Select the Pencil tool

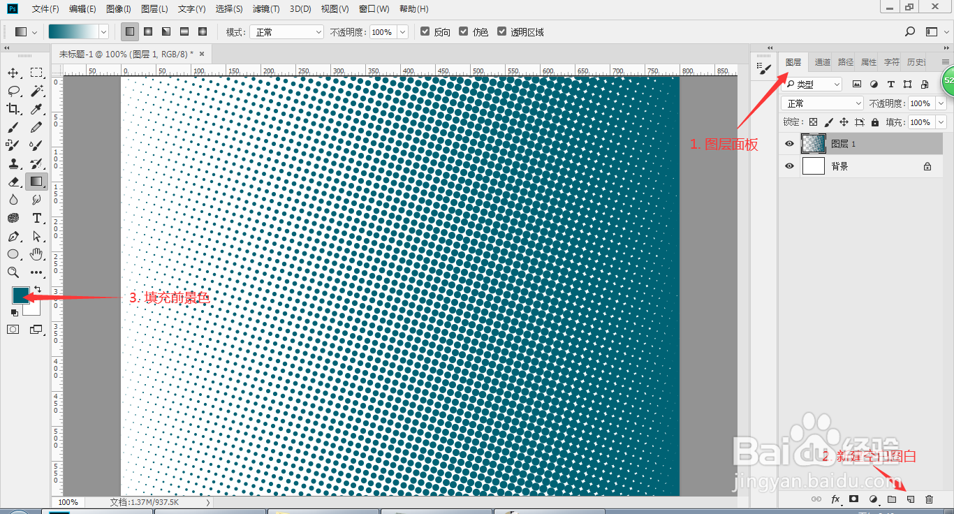(x=36, y=127)
